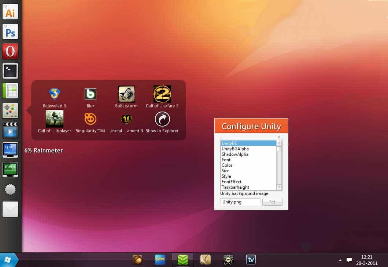Image resolution: width=388 pixels, height=267 pixels.
Task: Start the Opera browser
Action: (x=10, y=51)
